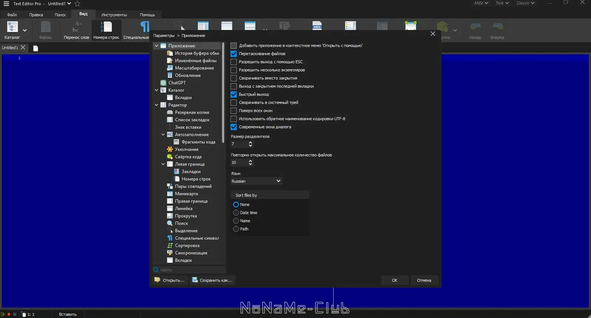The image size is (591, 318).
Task: Open the Помощь menu
Action: pyautogui.click(x=147, y=15)
